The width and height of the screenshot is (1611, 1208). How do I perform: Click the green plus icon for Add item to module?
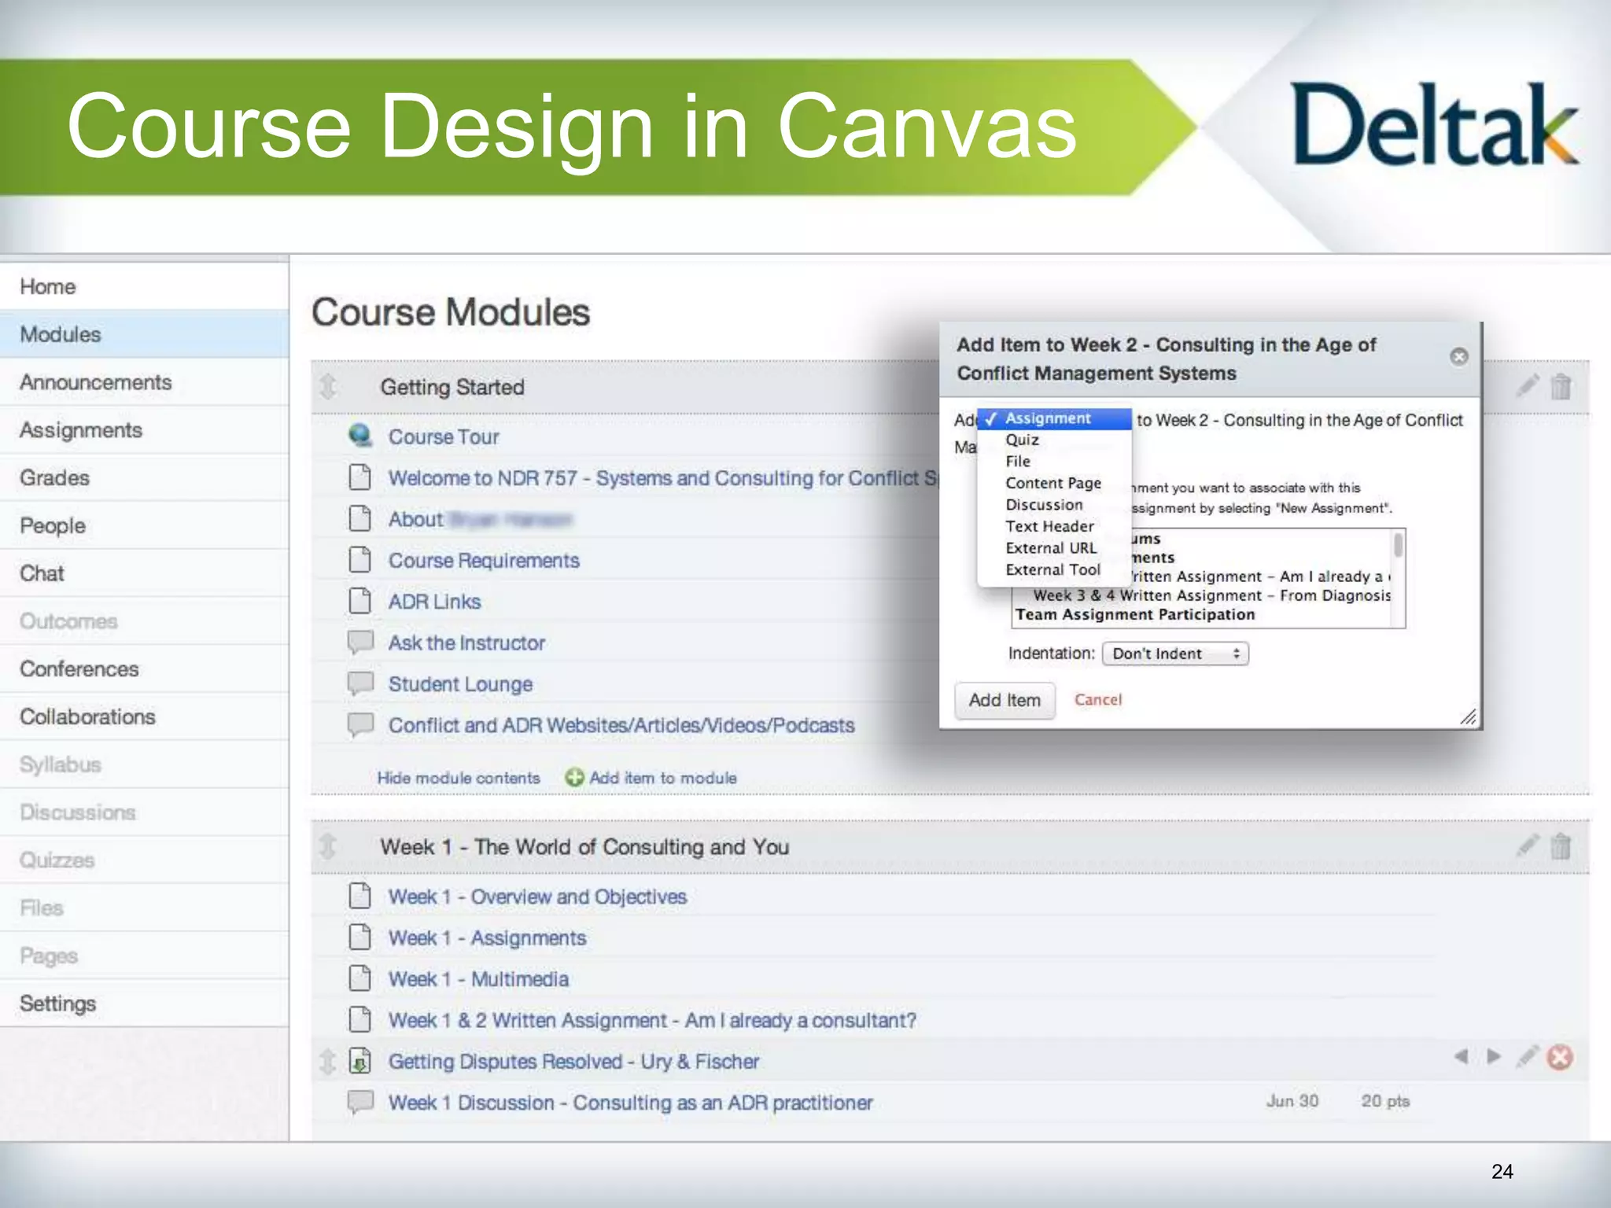(x=575, y=778)
